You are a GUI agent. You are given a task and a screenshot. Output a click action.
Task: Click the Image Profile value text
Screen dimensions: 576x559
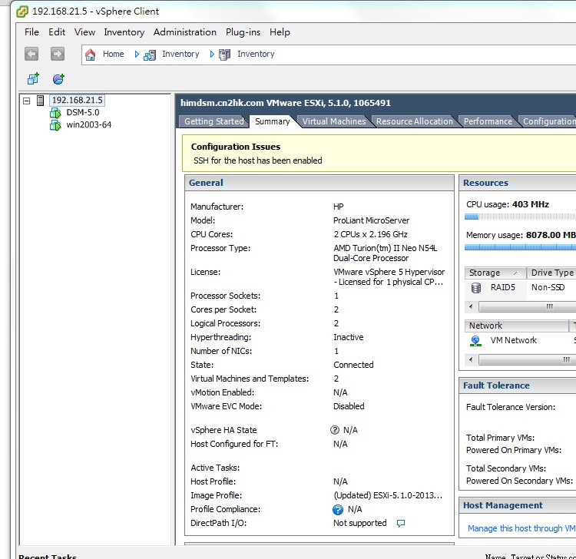[388, 495]
